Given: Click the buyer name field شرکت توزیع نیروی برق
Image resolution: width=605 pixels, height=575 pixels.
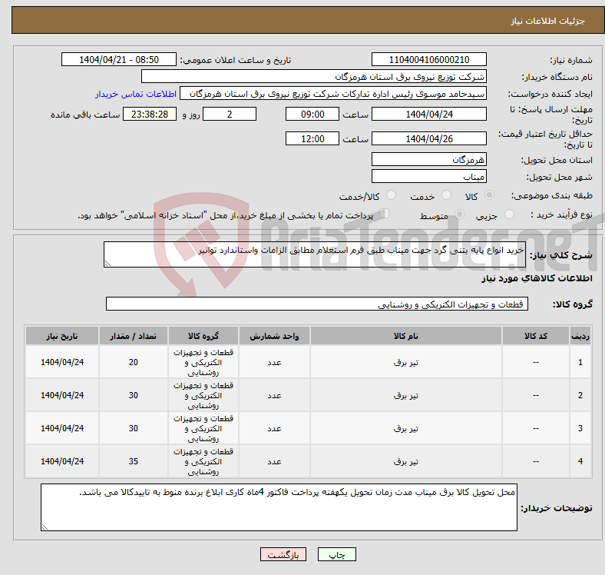Looking at the screenshot, I should (x=314, y=77).
